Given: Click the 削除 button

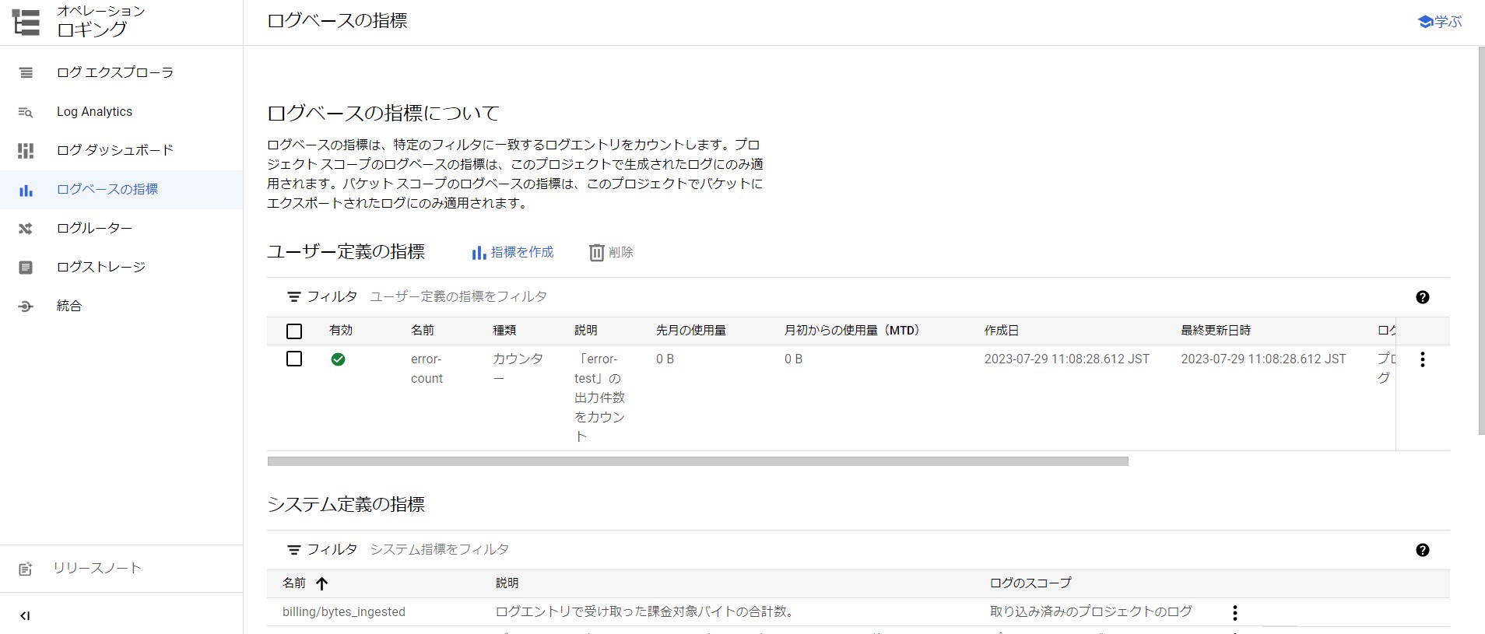Looking at the screenshot, I should [x=612, y=252].
